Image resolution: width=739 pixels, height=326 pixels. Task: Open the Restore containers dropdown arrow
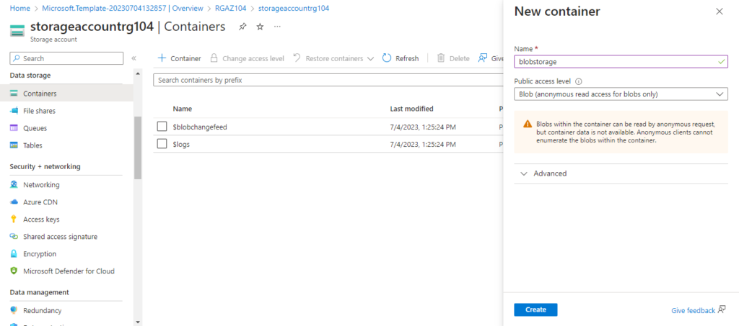point(370,59)
